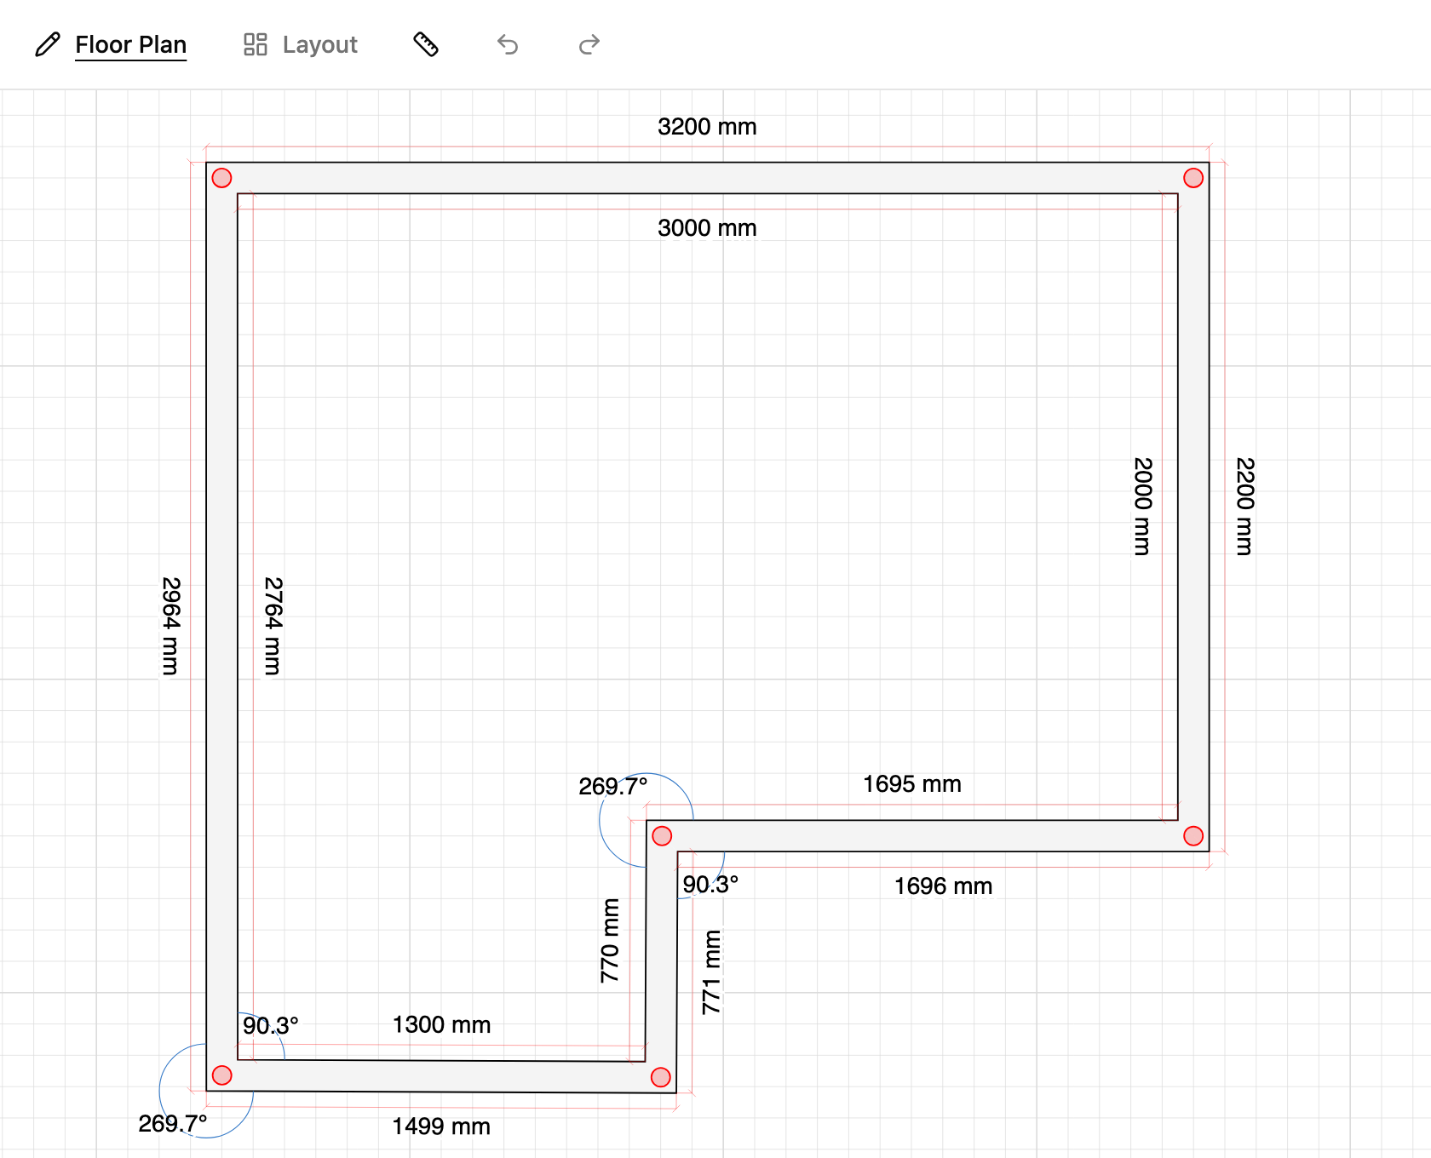Click the 1696 mm dimension label
Image resolution: width=1431 pixels, height=1158 pixels.
point(943,886)
